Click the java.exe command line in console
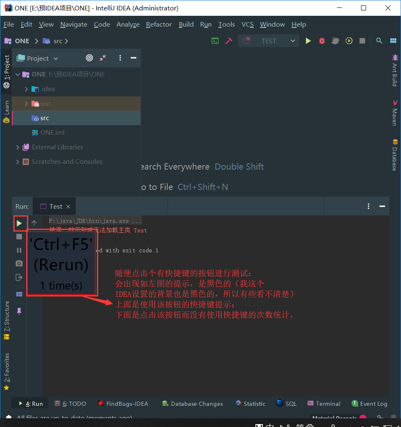The image size is (401, 427). coord(94,221)
